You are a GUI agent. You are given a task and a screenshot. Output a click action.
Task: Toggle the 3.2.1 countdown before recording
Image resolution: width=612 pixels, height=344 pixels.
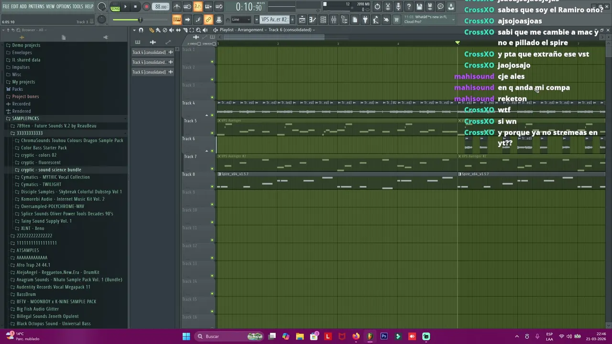coord(197,7)
